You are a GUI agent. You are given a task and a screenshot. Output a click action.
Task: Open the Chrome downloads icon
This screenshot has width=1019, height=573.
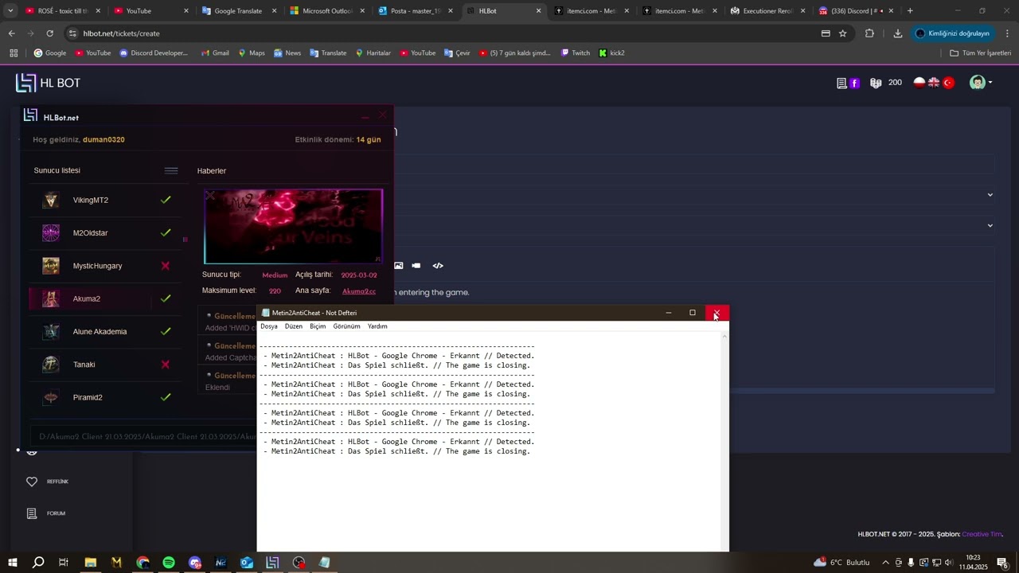point(898,33)
